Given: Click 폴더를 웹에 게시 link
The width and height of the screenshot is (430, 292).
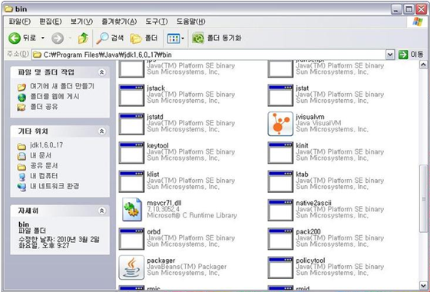Looking at the screenshot, I should (x=55, y=97).
